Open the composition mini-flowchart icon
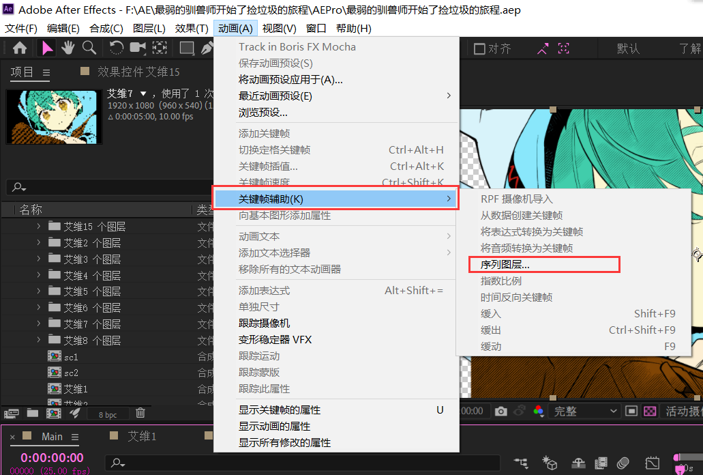Screen dimensions: 703x475 [520, 463]
